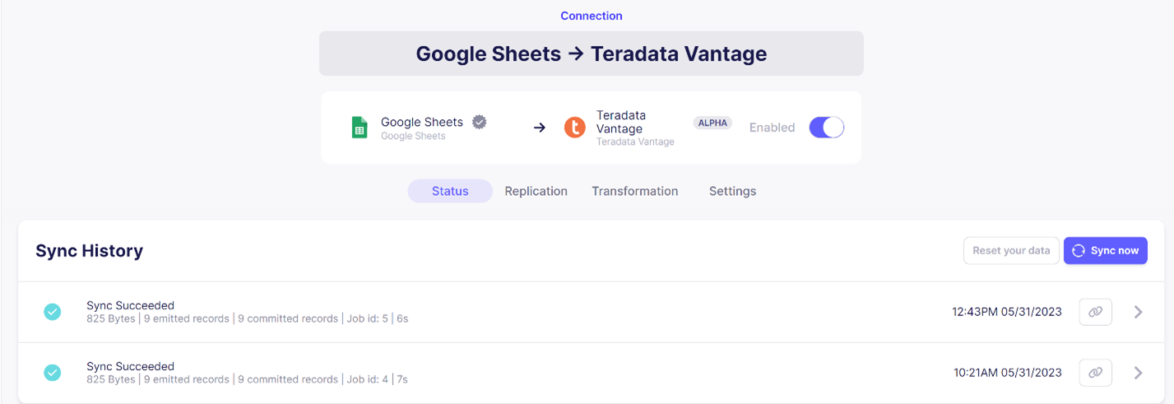This screenshot has width=1174, height=404.
Task: Click the success checkmark for Job id 4
Action: [52, 373]
